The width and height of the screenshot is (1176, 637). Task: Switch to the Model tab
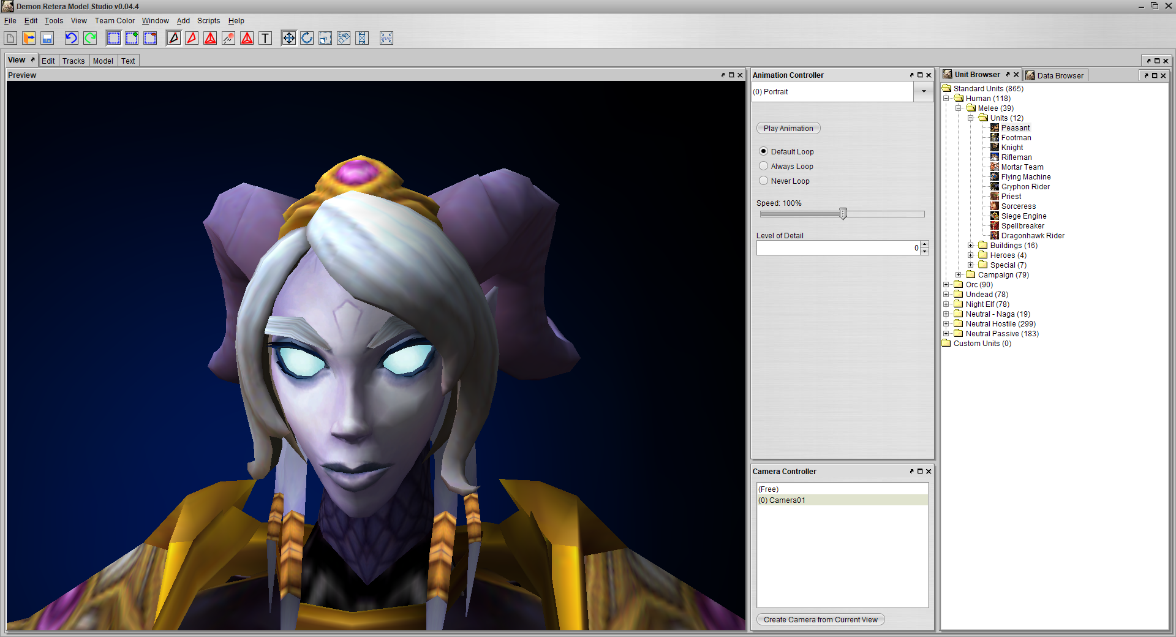click(x=103, y=61)
